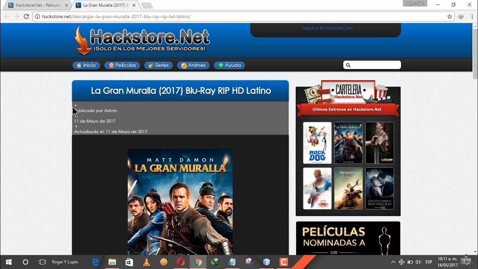Image resolution: width=478 pixels, height=269 pixels.
Task: Click the address bar URL field
Action: (x=243, y=16)
